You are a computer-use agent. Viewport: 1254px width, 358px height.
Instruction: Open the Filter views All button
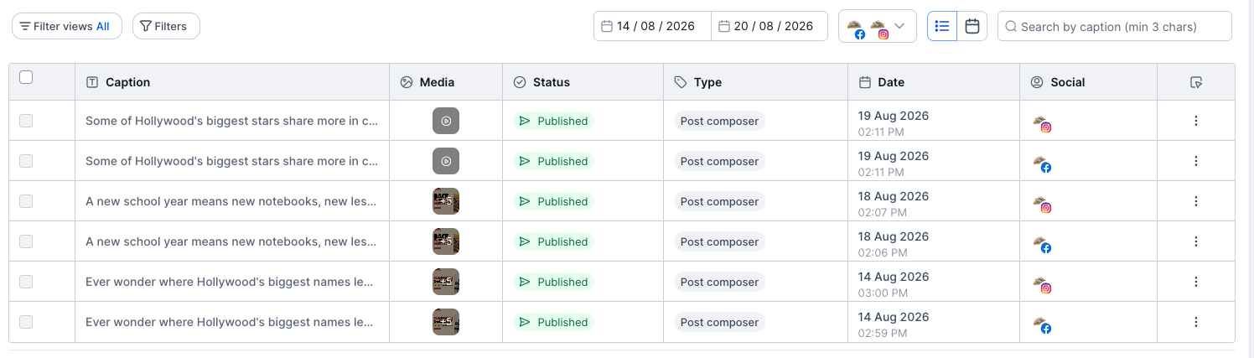tap(67, 26)
